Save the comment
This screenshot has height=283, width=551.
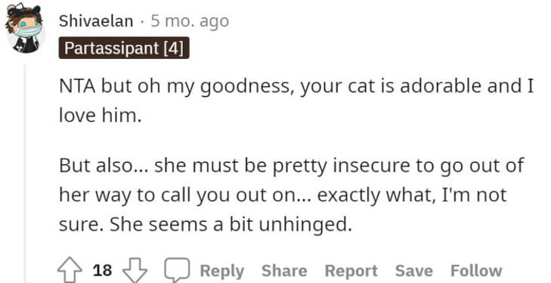414,271
